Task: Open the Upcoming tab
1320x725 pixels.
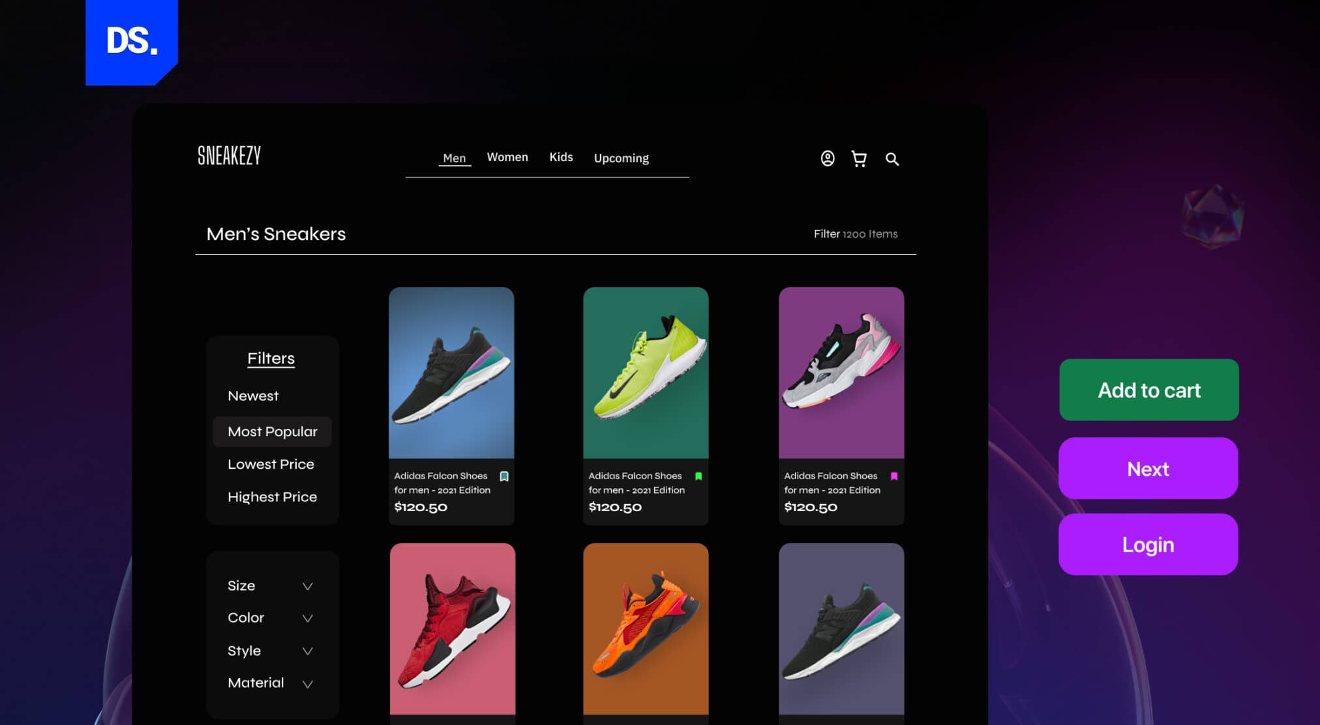Action: pyautogui.click(x=621, y=158)
